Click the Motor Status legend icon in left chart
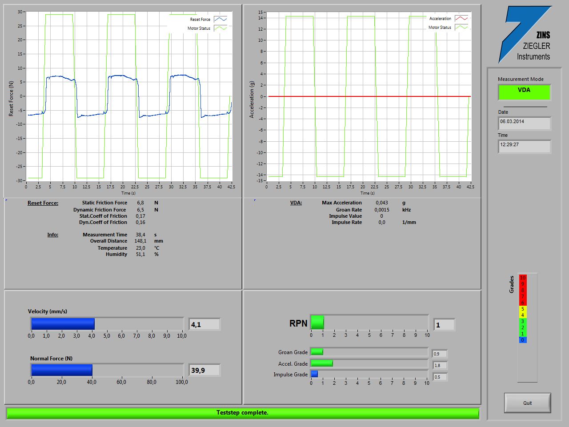The image size is (569, 427). coord(220,28)
